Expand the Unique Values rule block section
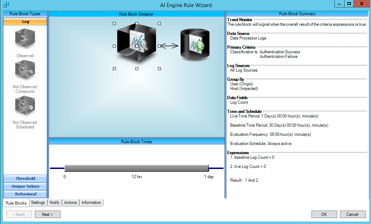The image size is (371, 224). coord(25,186)
